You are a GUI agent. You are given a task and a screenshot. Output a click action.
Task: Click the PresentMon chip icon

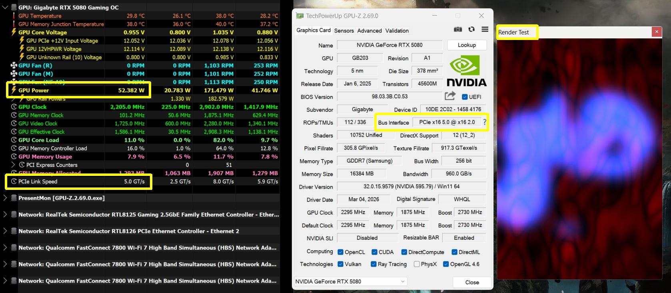click(x=14, y=198)
